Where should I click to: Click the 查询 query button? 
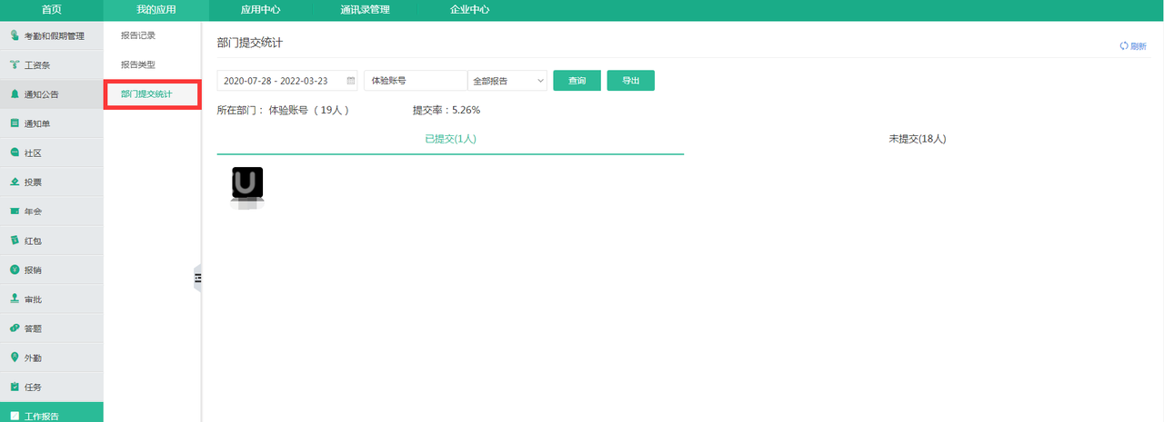[577, 81]
